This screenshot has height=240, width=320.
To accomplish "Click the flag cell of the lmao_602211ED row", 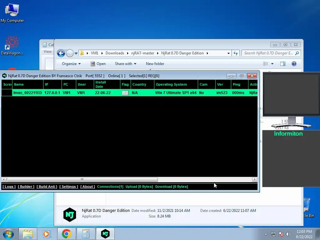I will point(125,92).
